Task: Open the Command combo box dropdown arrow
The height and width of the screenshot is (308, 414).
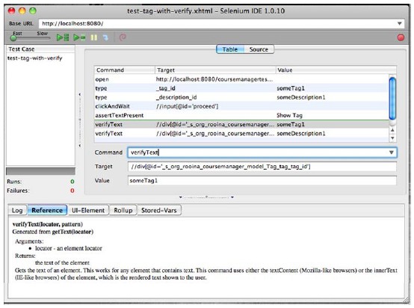Action: click(x=392, y=153)
